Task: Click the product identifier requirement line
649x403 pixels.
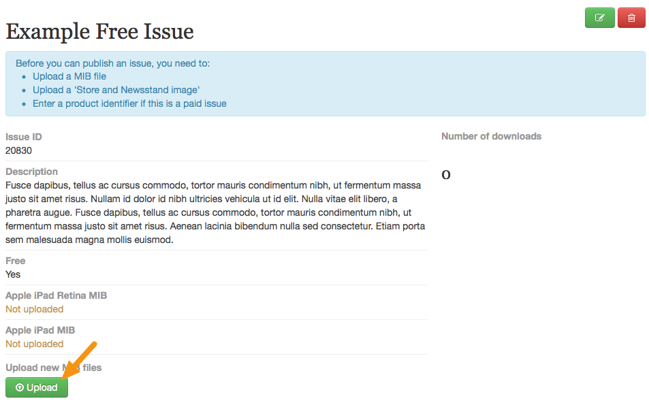Action: (x=129, y=104)
